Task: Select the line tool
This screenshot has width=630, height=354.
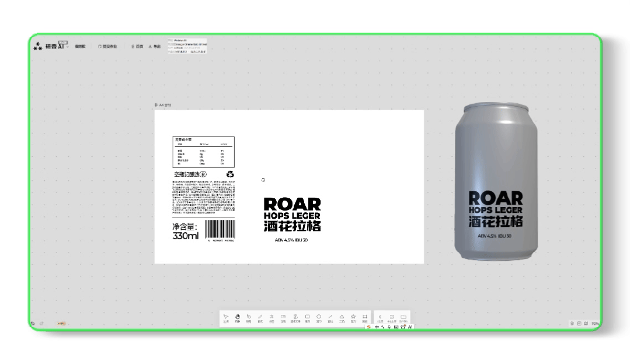Action: pos(330,318)
